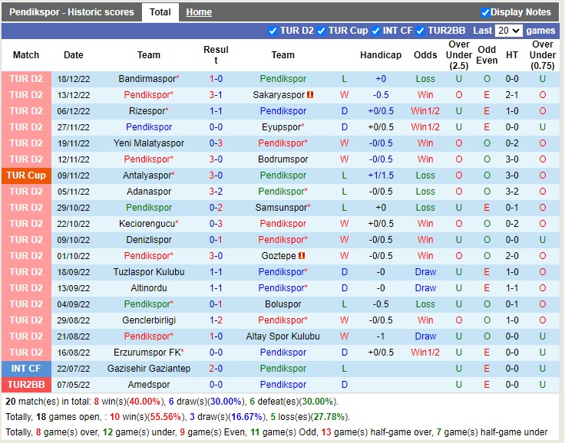Click the TUR2BB competition label
The width and height of the screenshot is (565, 443).
click(x=26, y=385)
